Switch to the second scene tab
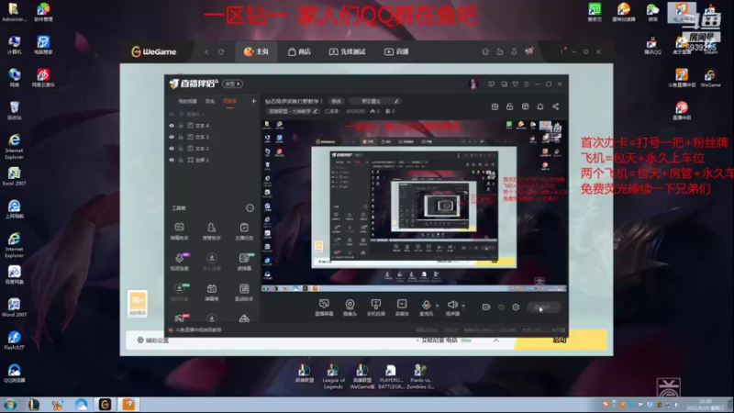The width and height of the screenshot is (734, 413). (x=210, y=101)
